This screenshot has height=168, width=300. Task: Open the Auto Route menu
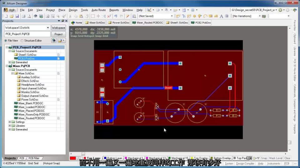click(98, 10)
